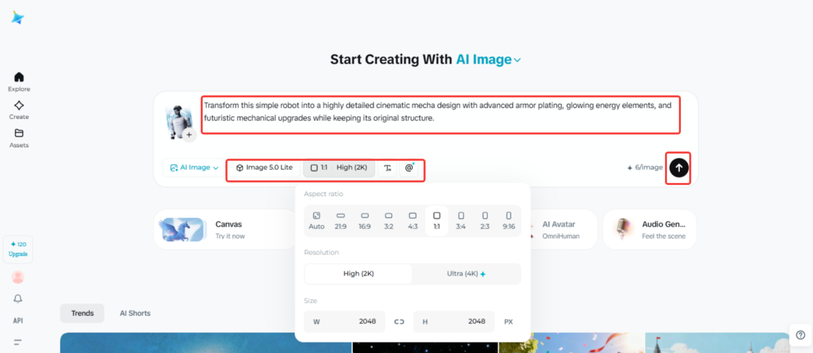Image resolution: width=813 pixels, height=353 pixels.
Task: Expand the AI Image title chevron
Action: [x=517, y=60]
